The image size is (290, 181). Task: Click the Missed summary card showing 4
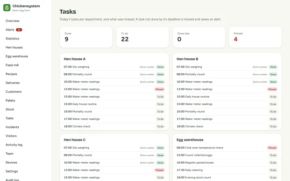255,37
